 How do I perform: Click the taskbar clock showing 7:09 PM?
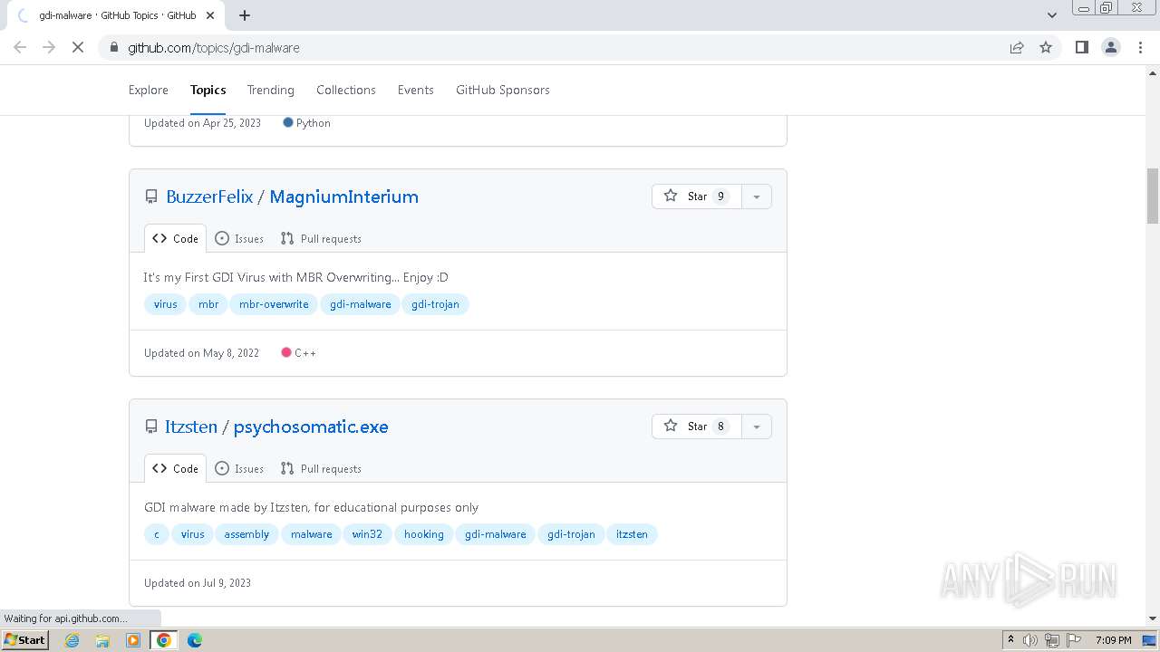pyautogui.click(x=1113, y=640)
